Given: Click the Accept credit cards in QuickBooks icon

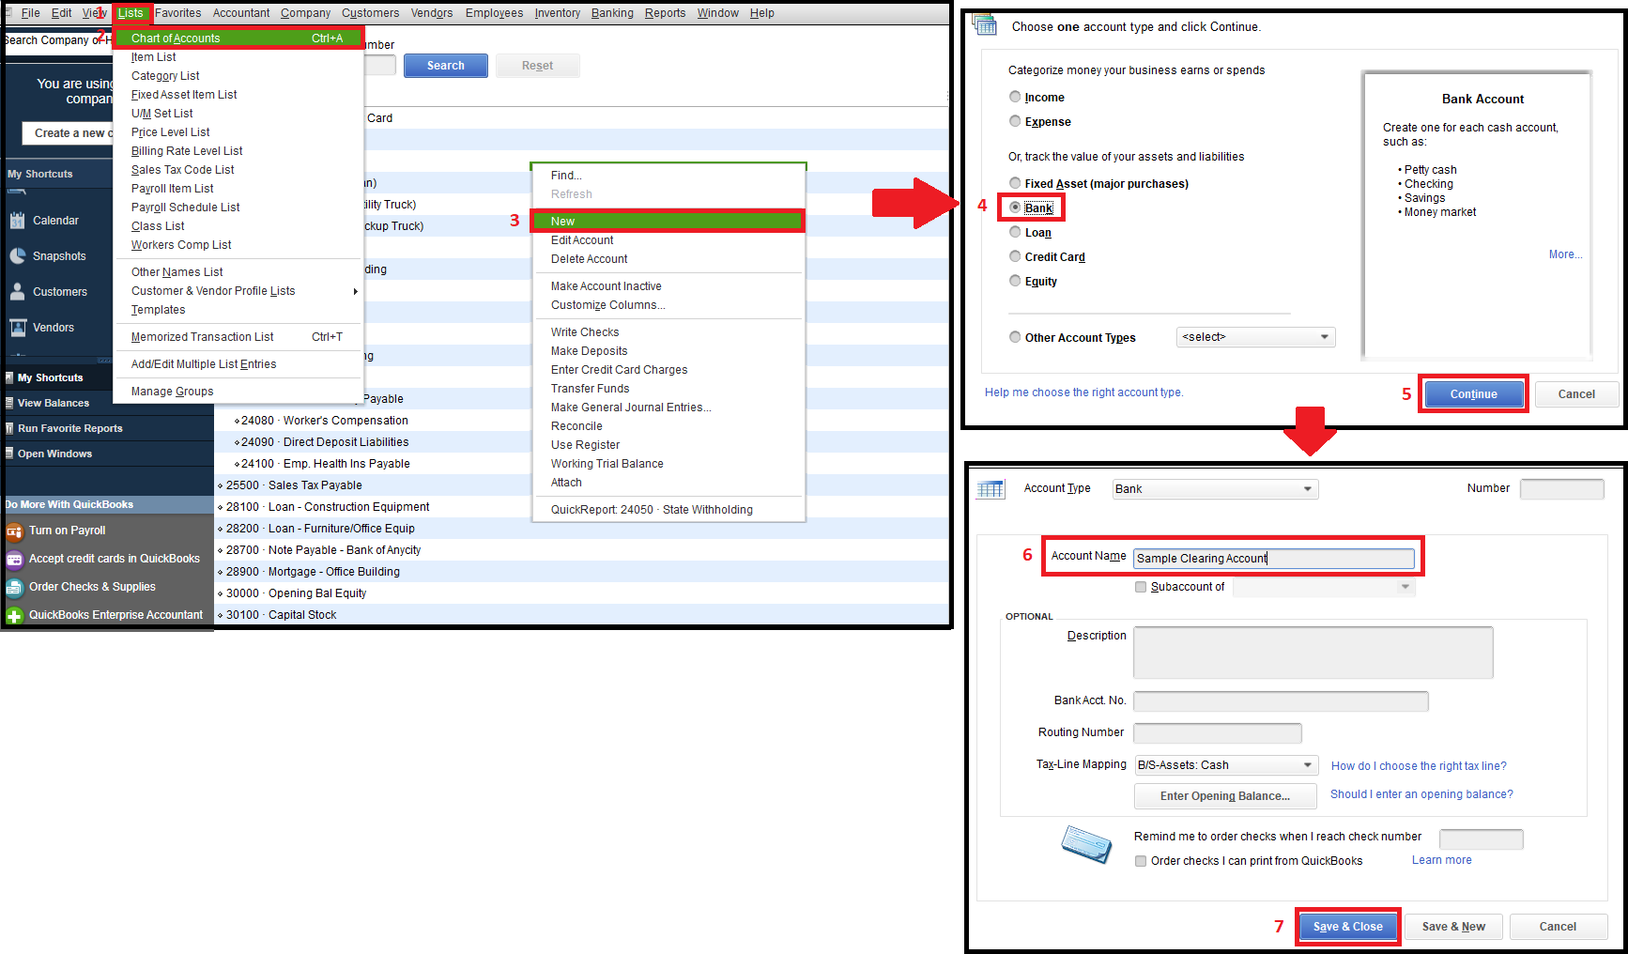Looking at the screenshot, I should point(15,558).
